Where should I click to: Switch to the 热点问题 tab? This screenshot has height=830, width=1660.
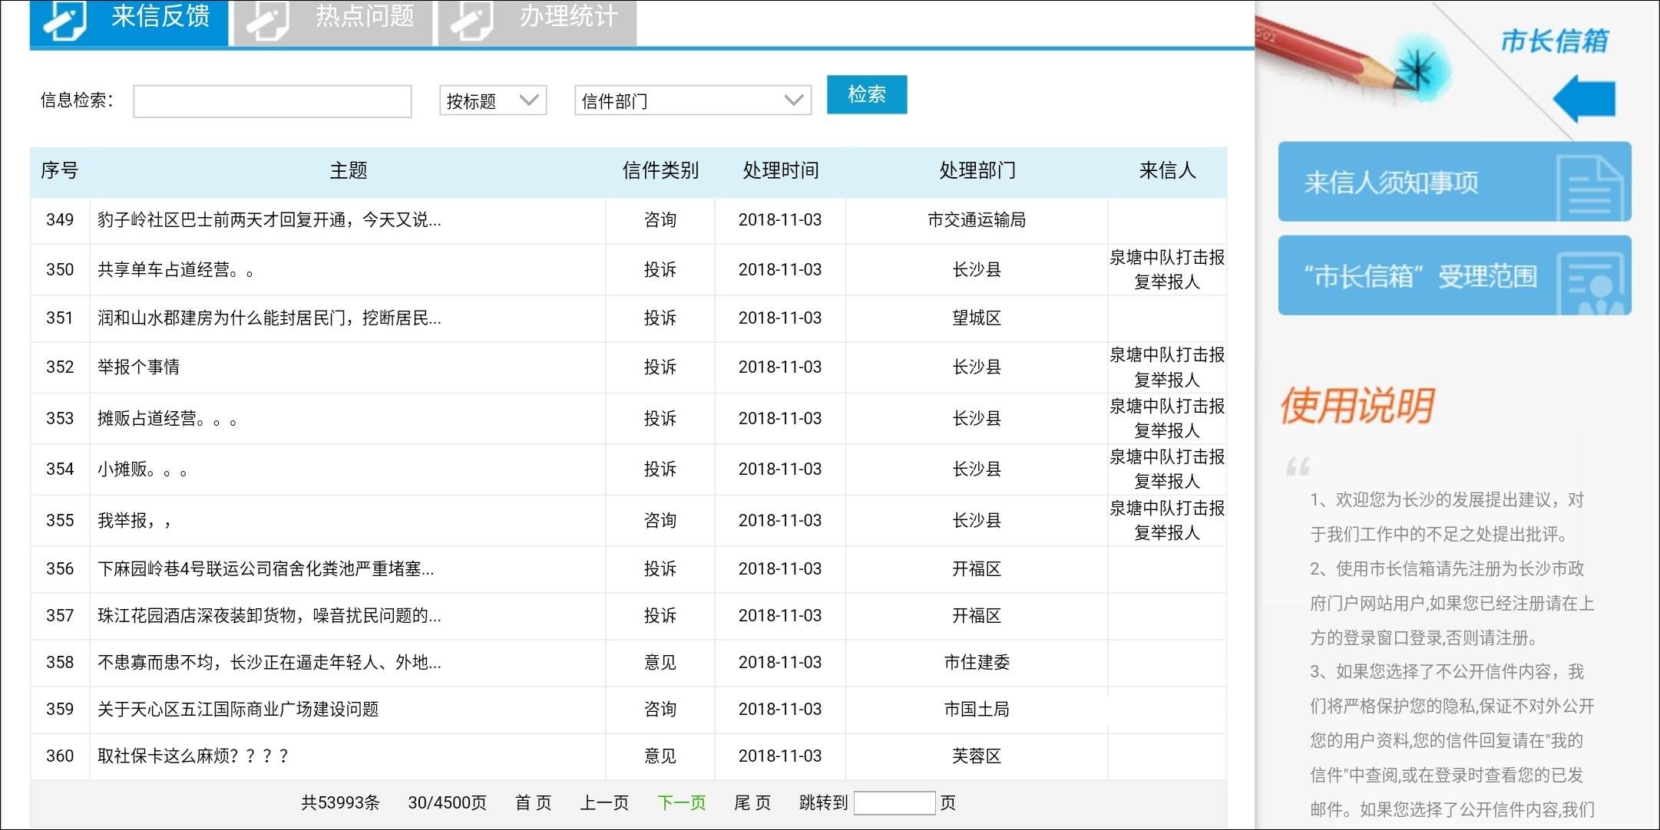pos(364,17)
